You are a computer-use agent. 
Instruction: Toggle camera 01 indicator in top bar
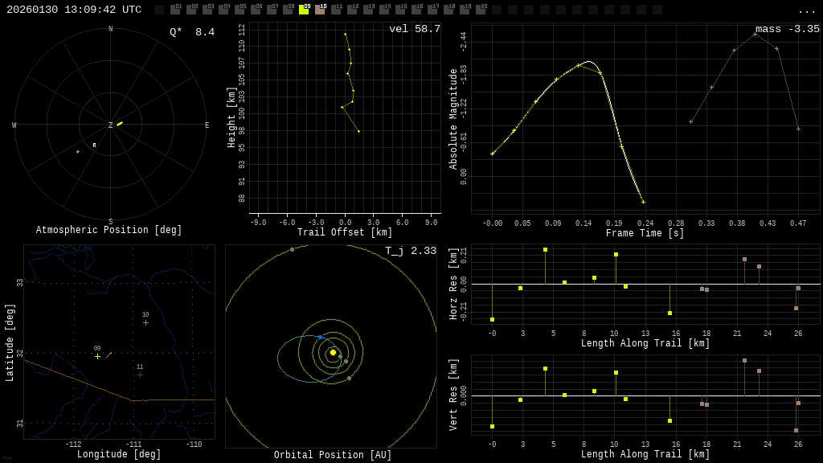[x=175, y=10]
